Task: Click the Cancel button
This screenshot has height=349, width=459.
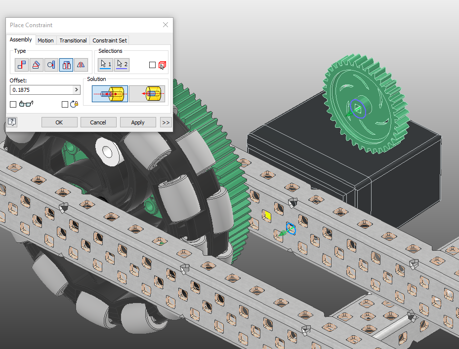Action: tap(98, 122)
